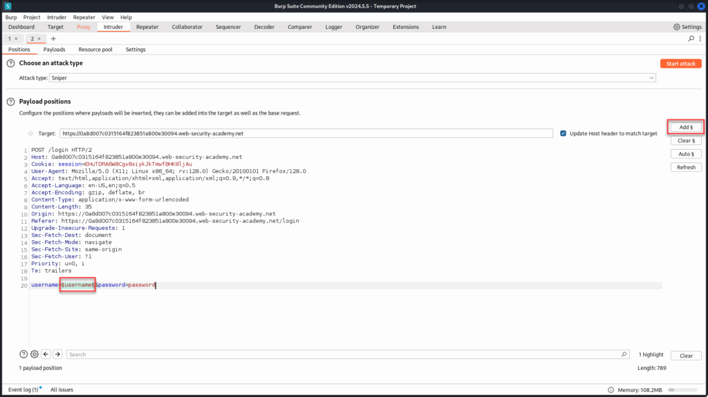Switch to the Logger tab

coord(334,27)
